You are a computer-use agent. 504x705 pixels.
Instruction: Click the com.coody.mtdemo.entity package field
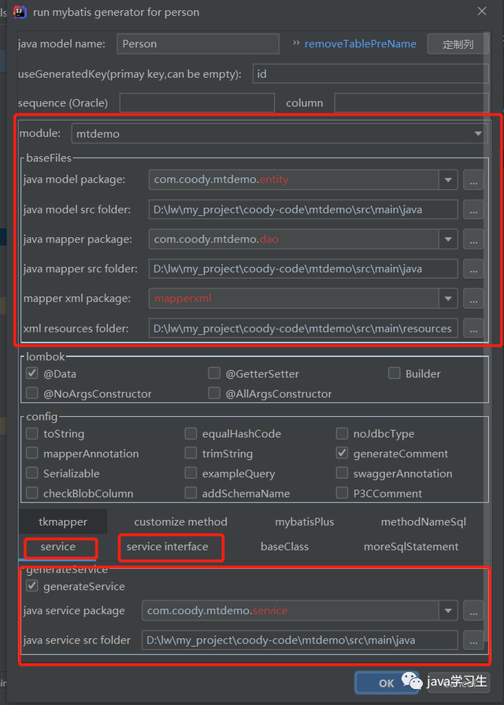pyautogui.click(x=294, y=180)
